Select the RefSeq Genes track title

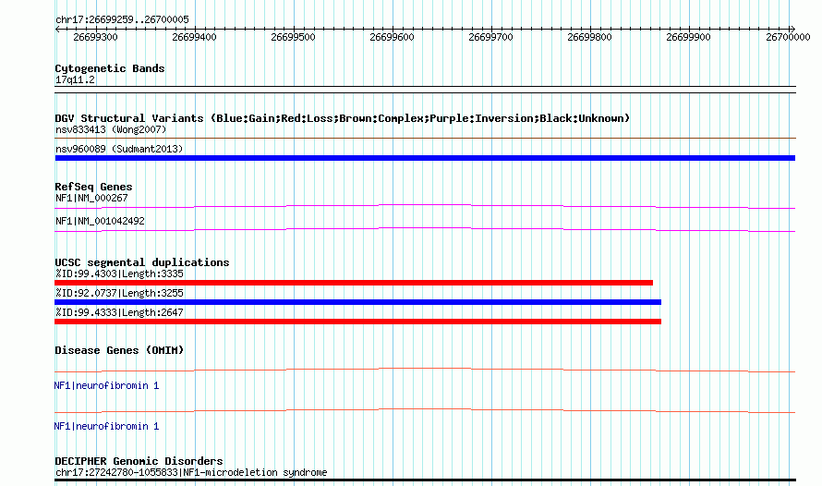[93, 187]
